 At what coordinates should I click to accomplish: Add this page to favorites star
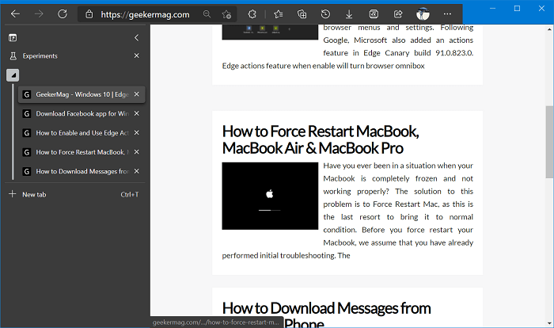tap(226, 14)
